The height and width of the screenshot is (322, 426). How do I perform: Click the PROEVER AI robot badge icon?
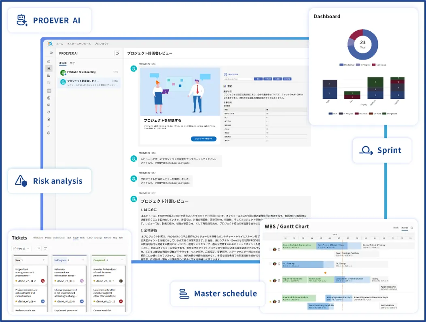tap(22, 20)
